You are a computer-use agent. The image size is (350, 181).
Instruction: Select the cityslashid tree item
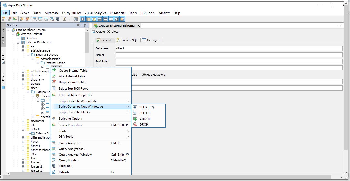click(x=37, y=121)
